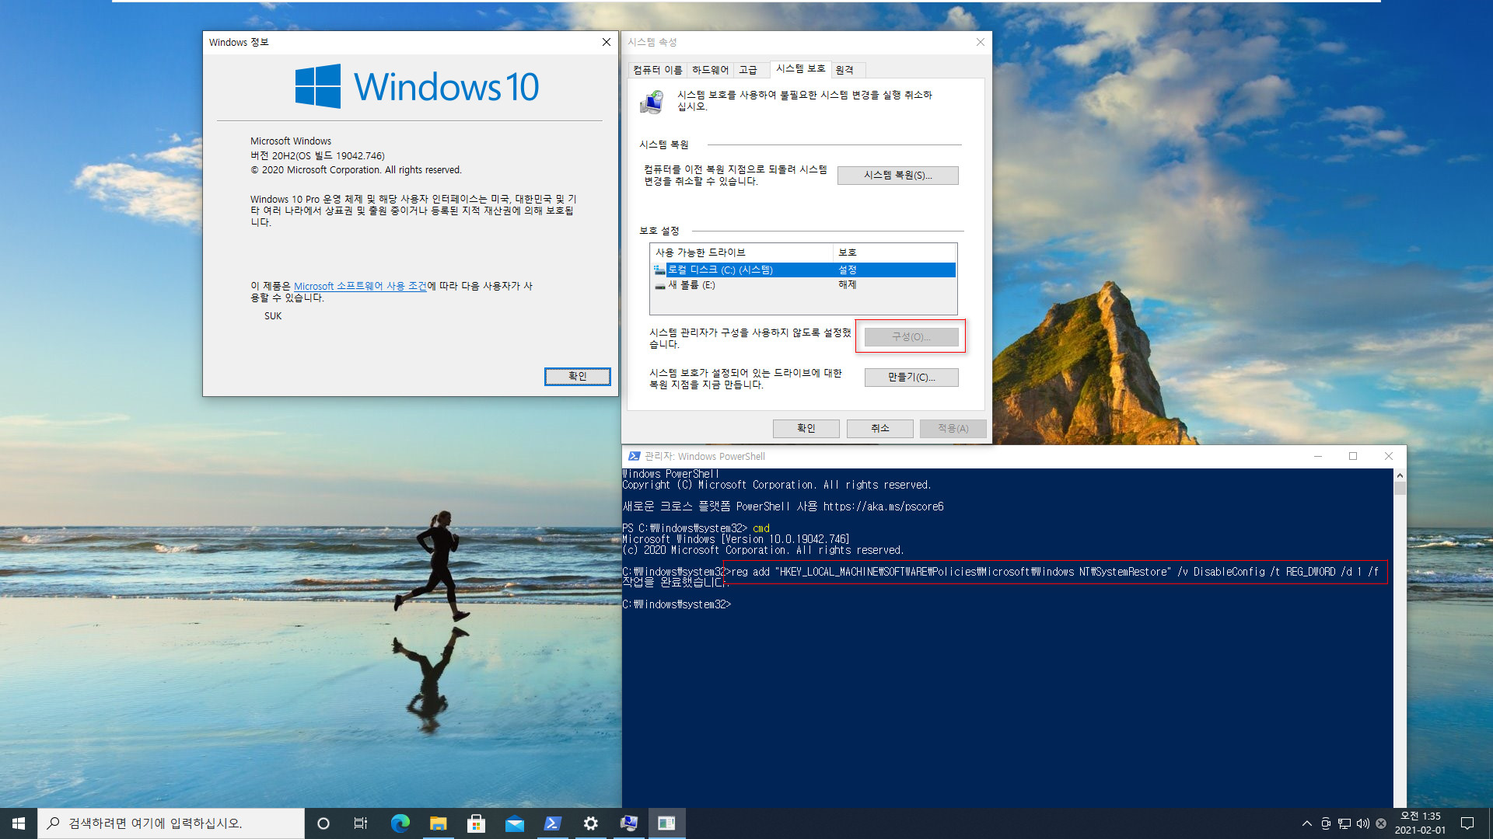Click the 설정 protection status of C drive
Viewport: 1493px width, 839px height.
coord(848,270)
